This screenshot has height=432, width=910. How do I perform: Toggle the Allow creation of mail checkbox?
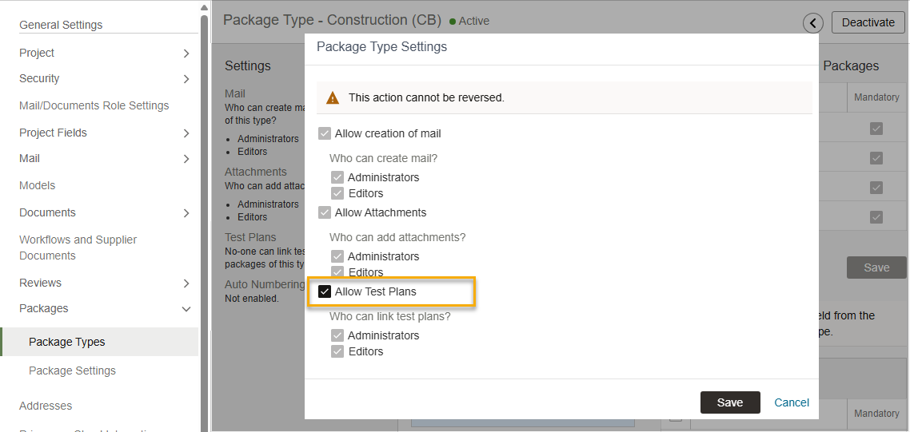(x=325, y=134)
